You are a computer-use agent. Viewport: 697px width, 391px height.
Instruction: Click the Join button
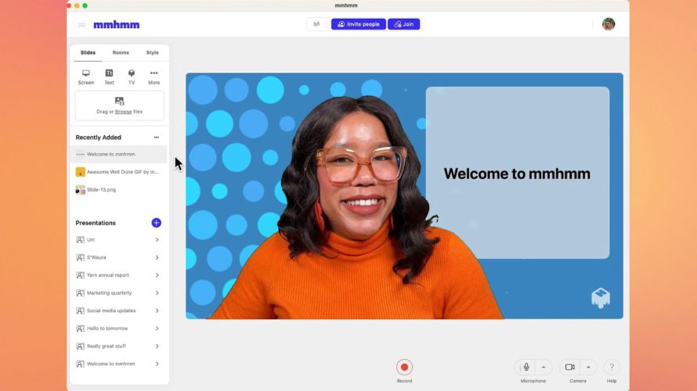[x=403, y=24]
